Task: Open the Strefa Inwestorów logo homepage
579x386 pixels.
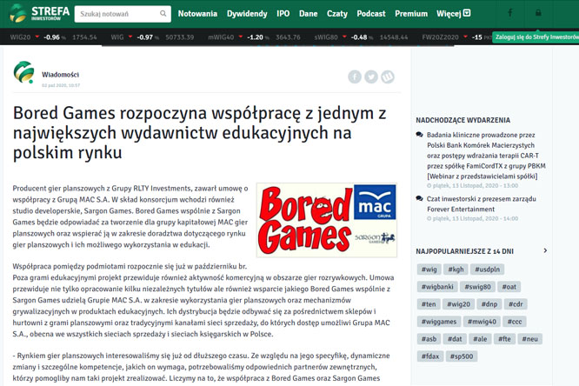Action: 39,13
